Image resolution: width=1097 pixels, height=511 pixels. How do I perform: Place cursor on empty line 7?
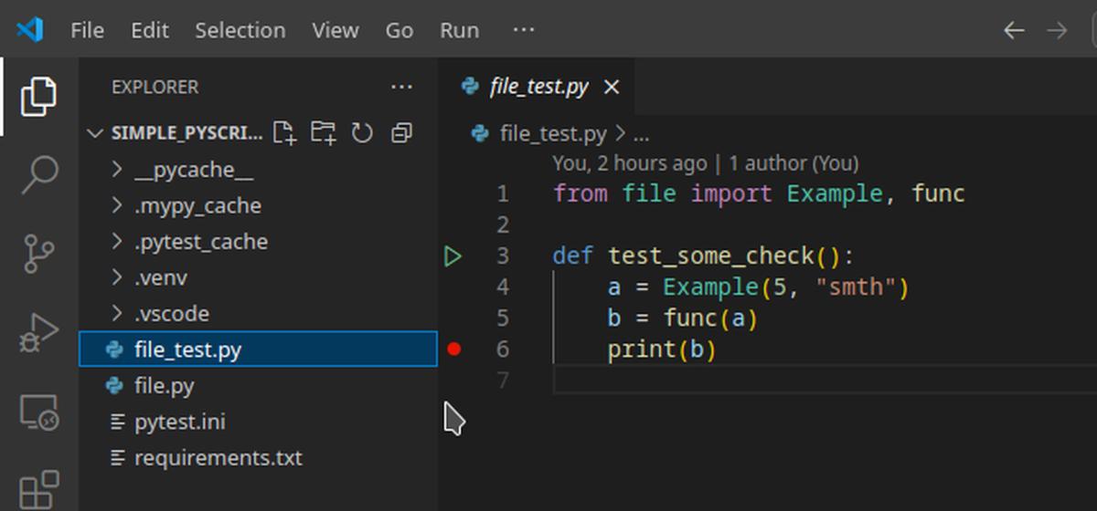(x=823, y=380)
